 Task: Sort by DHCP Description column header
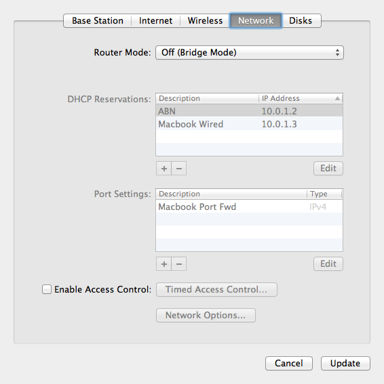click(207, 98)
